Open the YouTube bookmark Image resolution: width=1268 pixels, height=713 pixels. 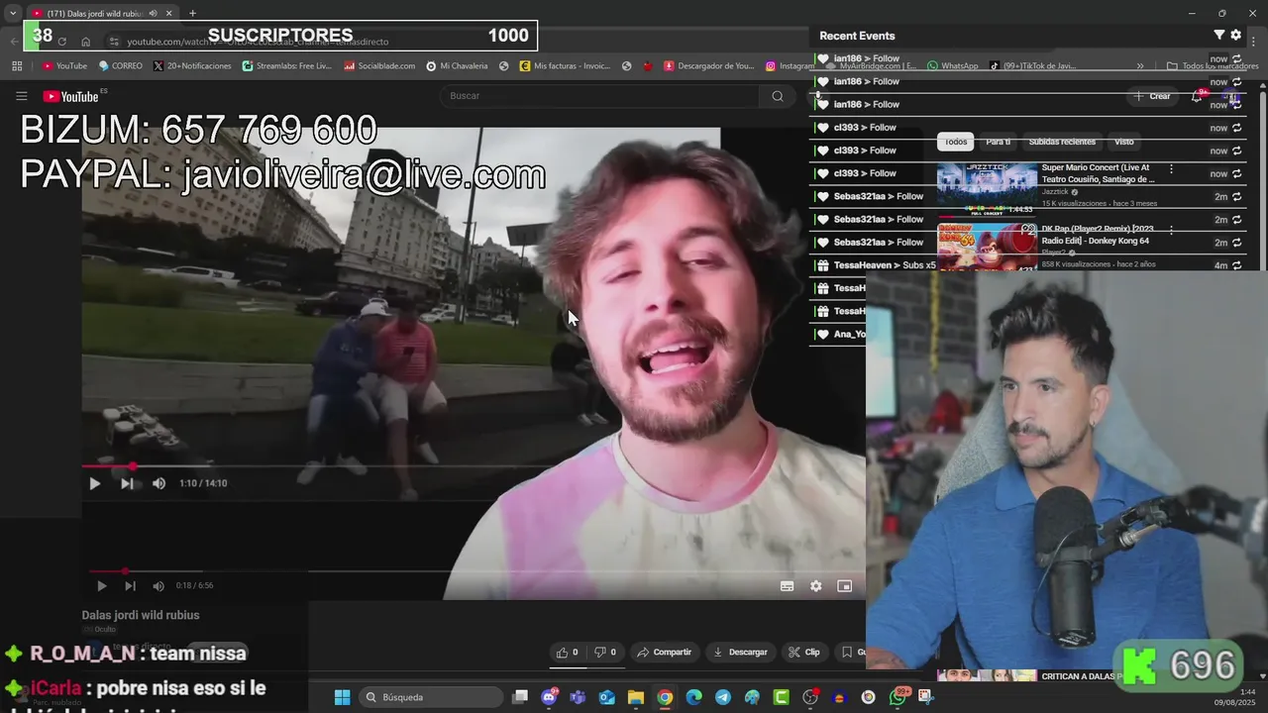(64, 66)
